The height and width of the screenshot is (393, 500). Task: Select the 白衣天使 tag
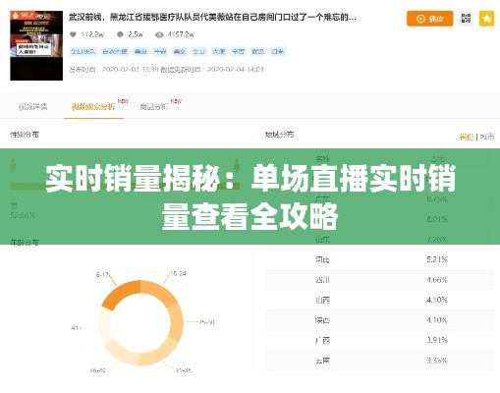[x=115, y=51]
